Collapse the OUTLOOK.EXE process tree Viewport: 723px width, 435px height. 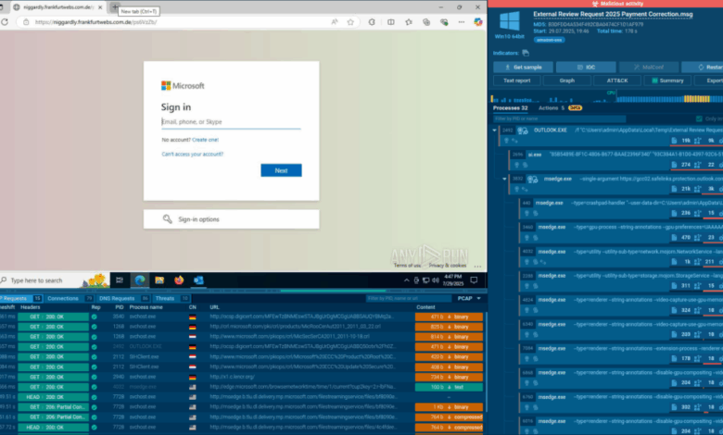click(495, 130)
